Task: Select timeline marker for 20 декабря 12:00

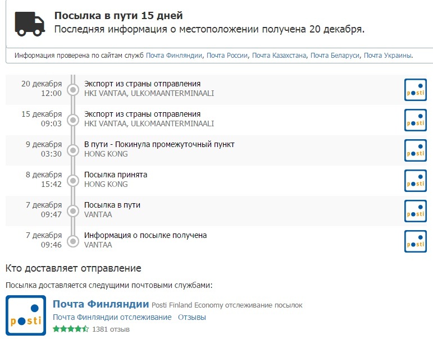Action: pos(73,90)
